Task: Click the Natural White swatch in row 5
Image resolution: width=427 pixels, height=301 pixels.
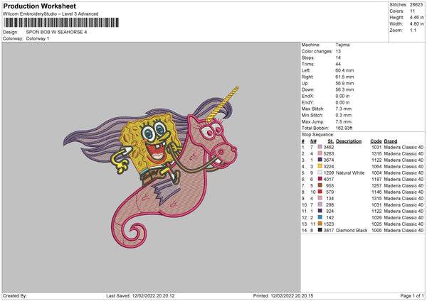Action: 320,173
